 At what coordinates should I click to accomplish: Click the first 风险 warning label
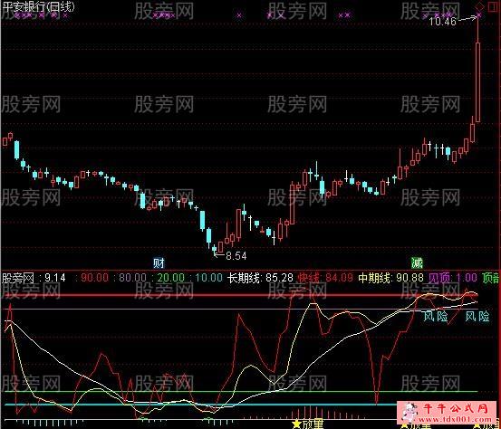436,317
